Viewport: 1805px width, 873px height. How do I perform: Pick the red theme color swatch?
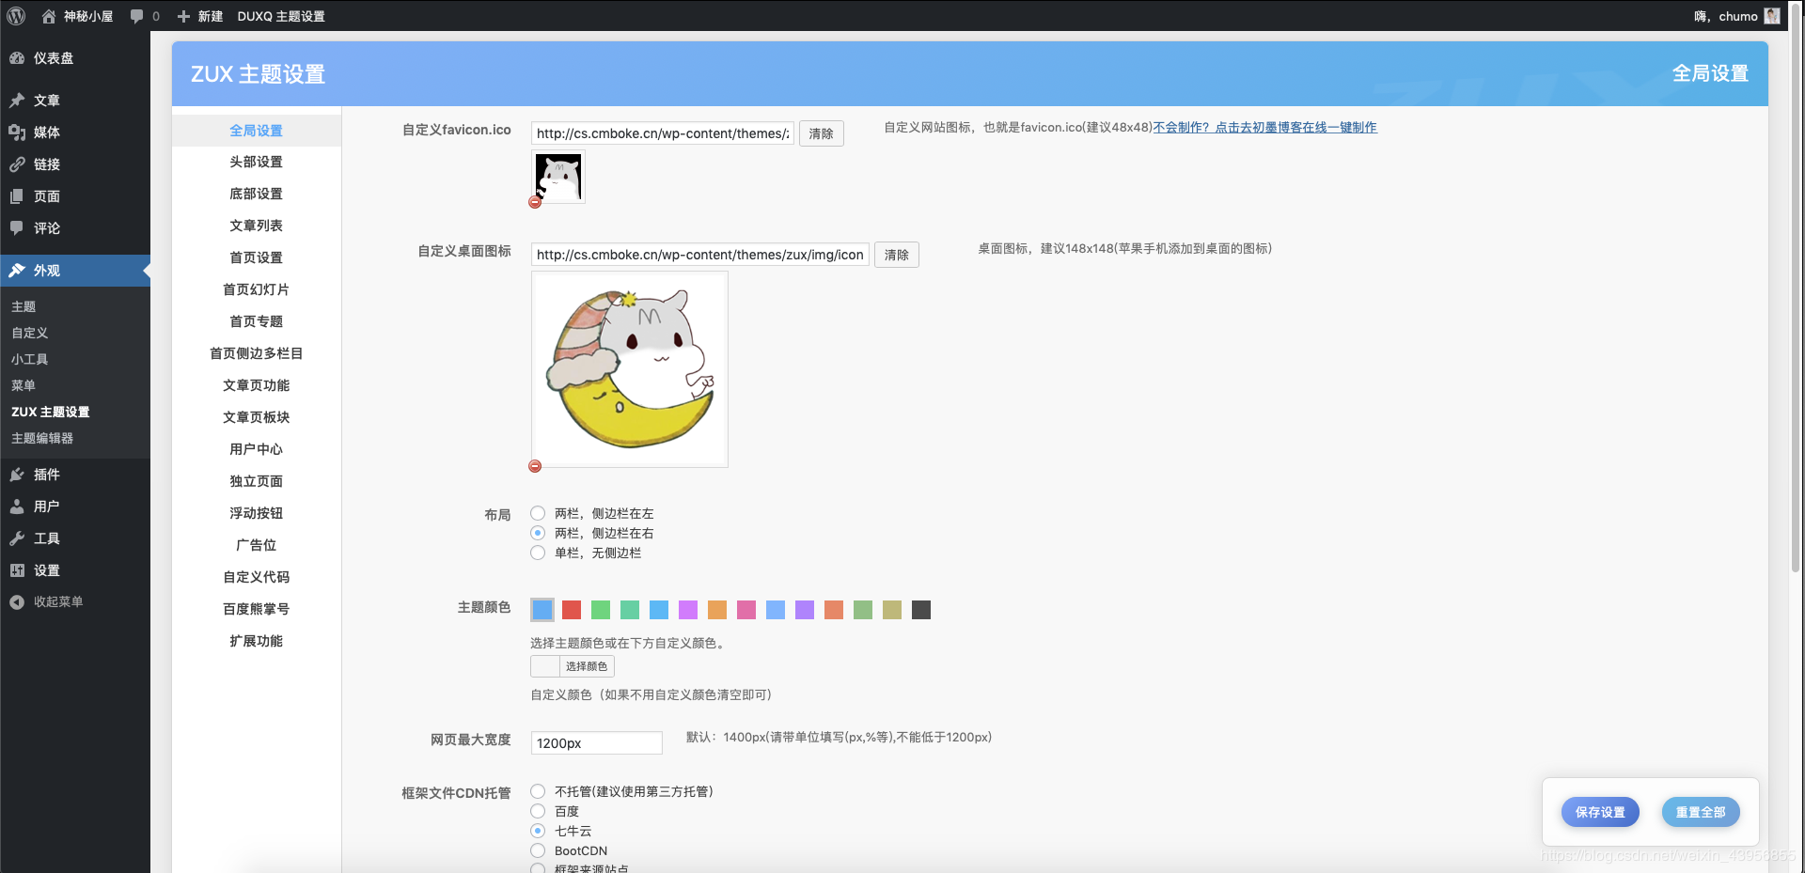pos(572,610)
